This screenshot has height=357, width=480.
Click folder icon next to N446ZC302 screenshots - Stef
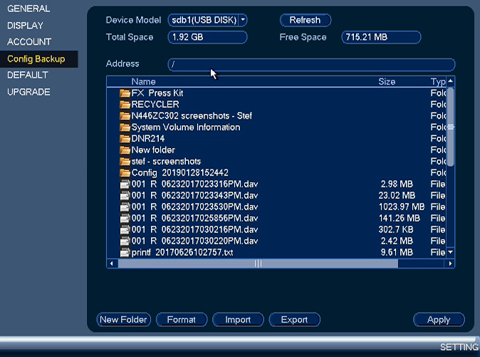(125, 116)
